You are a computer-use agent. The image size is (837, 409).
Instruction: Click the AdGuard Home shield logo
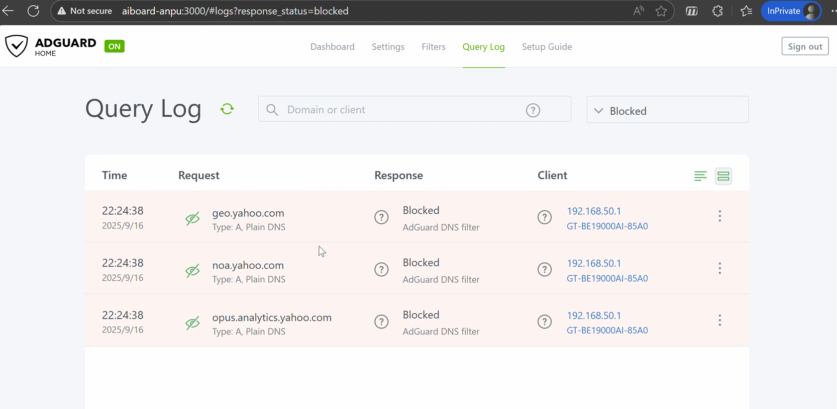coord(16,46)
